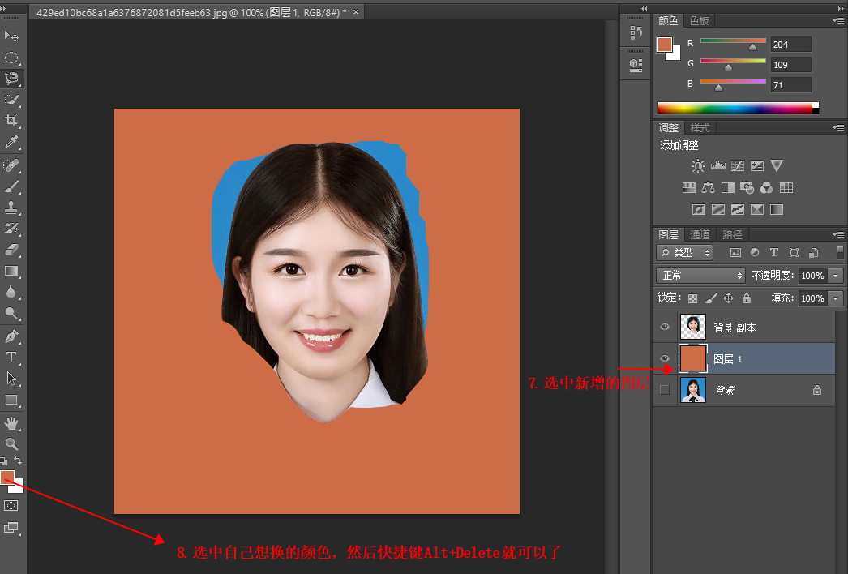Hide the 图层 1 layer

pyautogui.click(x=665, y=358)
